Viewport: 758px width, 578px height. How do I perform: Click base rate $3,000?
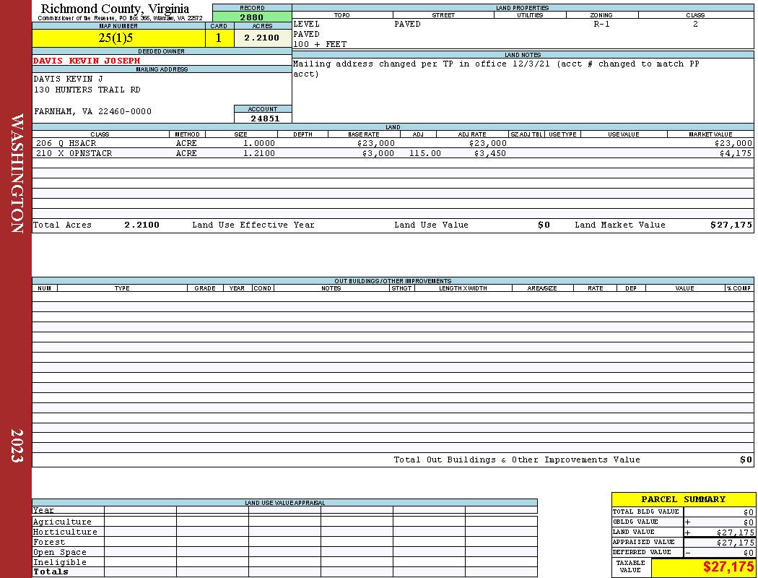point(378,153)
